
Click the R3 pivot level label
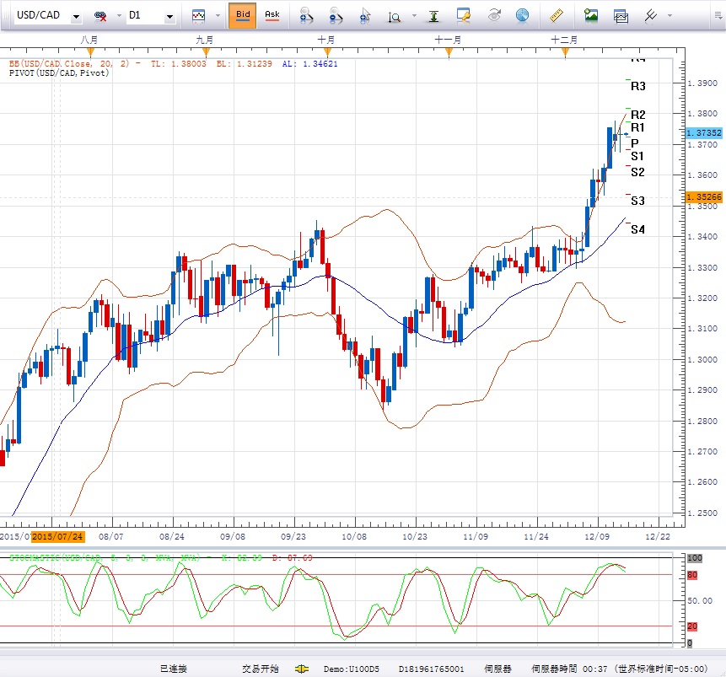click(637, 86)
